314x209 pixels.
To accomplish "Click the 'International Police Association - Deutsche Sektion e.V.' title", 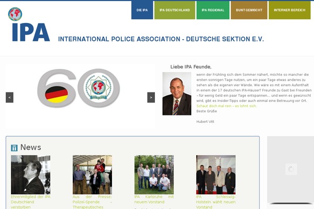I will pyautogui.click(x=161, y=39).
